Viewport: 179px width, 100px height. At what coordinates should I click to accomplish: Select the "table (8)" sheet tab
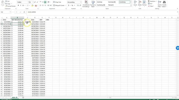(15, 97)
